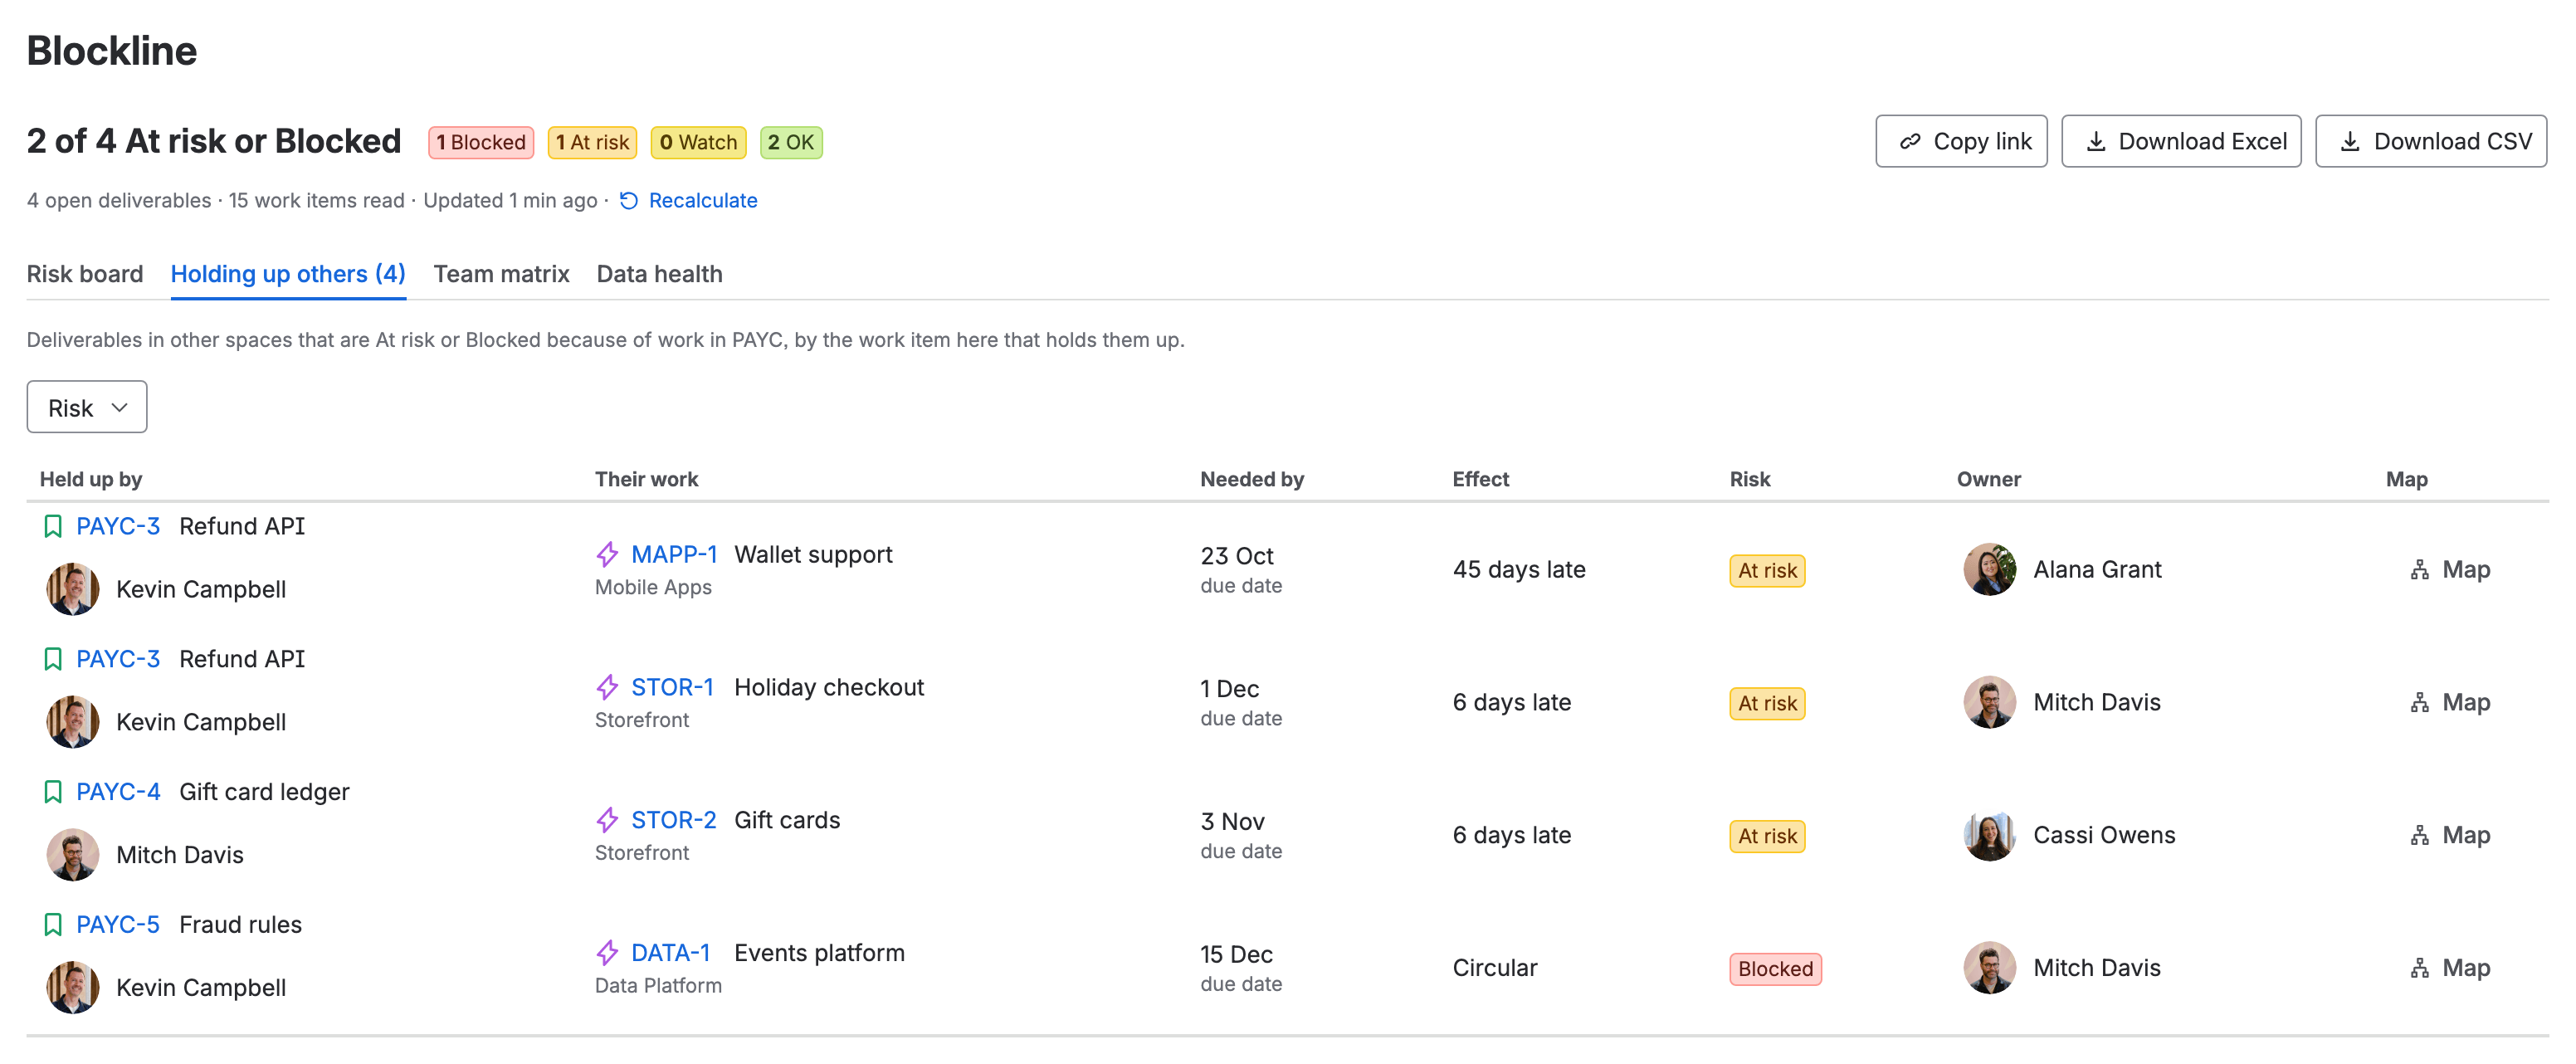Click the Copy link button
Viewport: 2576px width, 1064px height.
(1961, 141)
